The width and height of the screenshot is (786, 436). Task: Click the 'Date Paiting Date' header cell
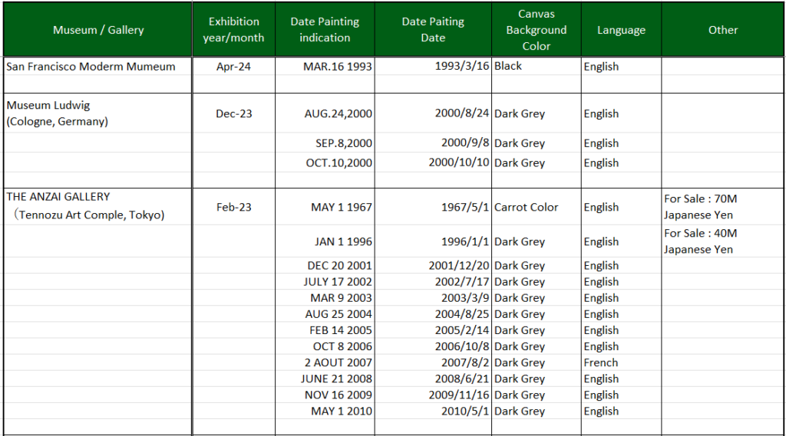tap(433, 30)
